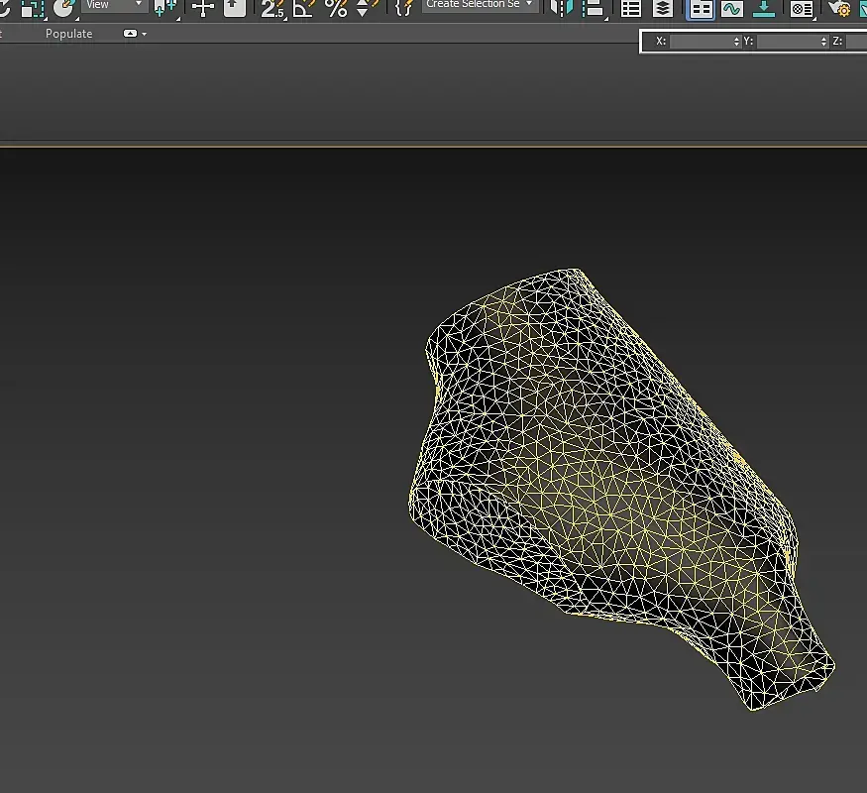Viewport: 867px width, 793px height.
Task: Open the Material Editor icon
Action: tap(802, 8)
